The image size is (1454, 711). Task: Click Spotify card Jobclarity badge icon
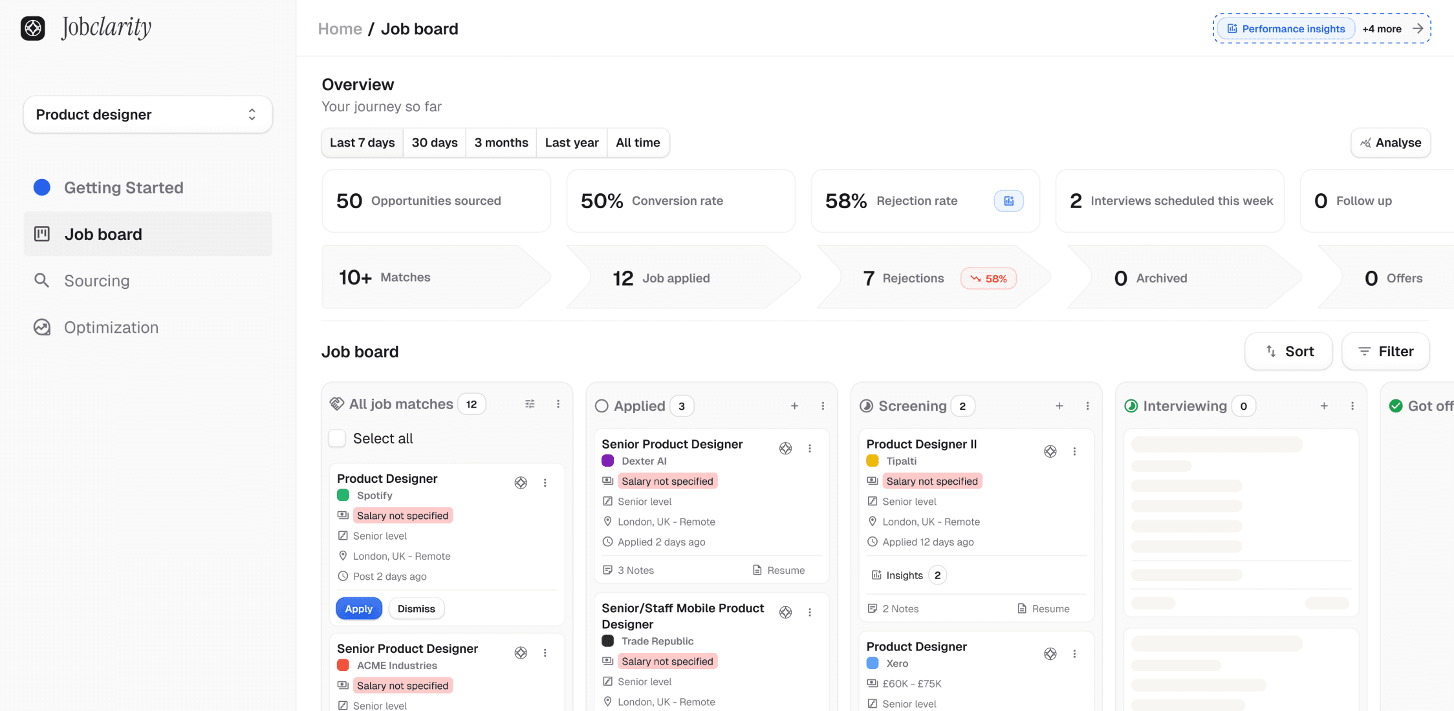coord(521,483)
